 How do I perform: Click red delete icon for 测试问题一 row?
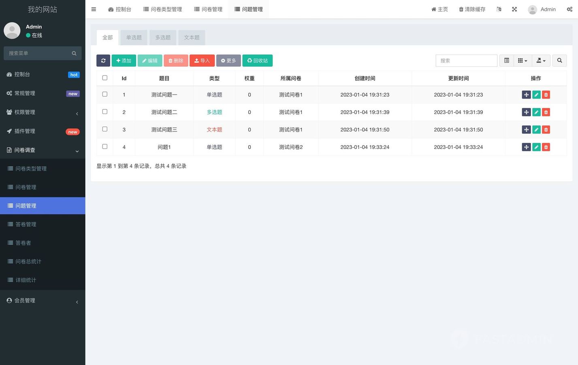coord(546,95)
